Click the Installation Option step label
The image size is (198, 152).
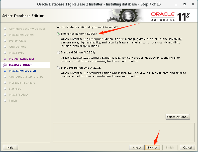pos(21,35)
